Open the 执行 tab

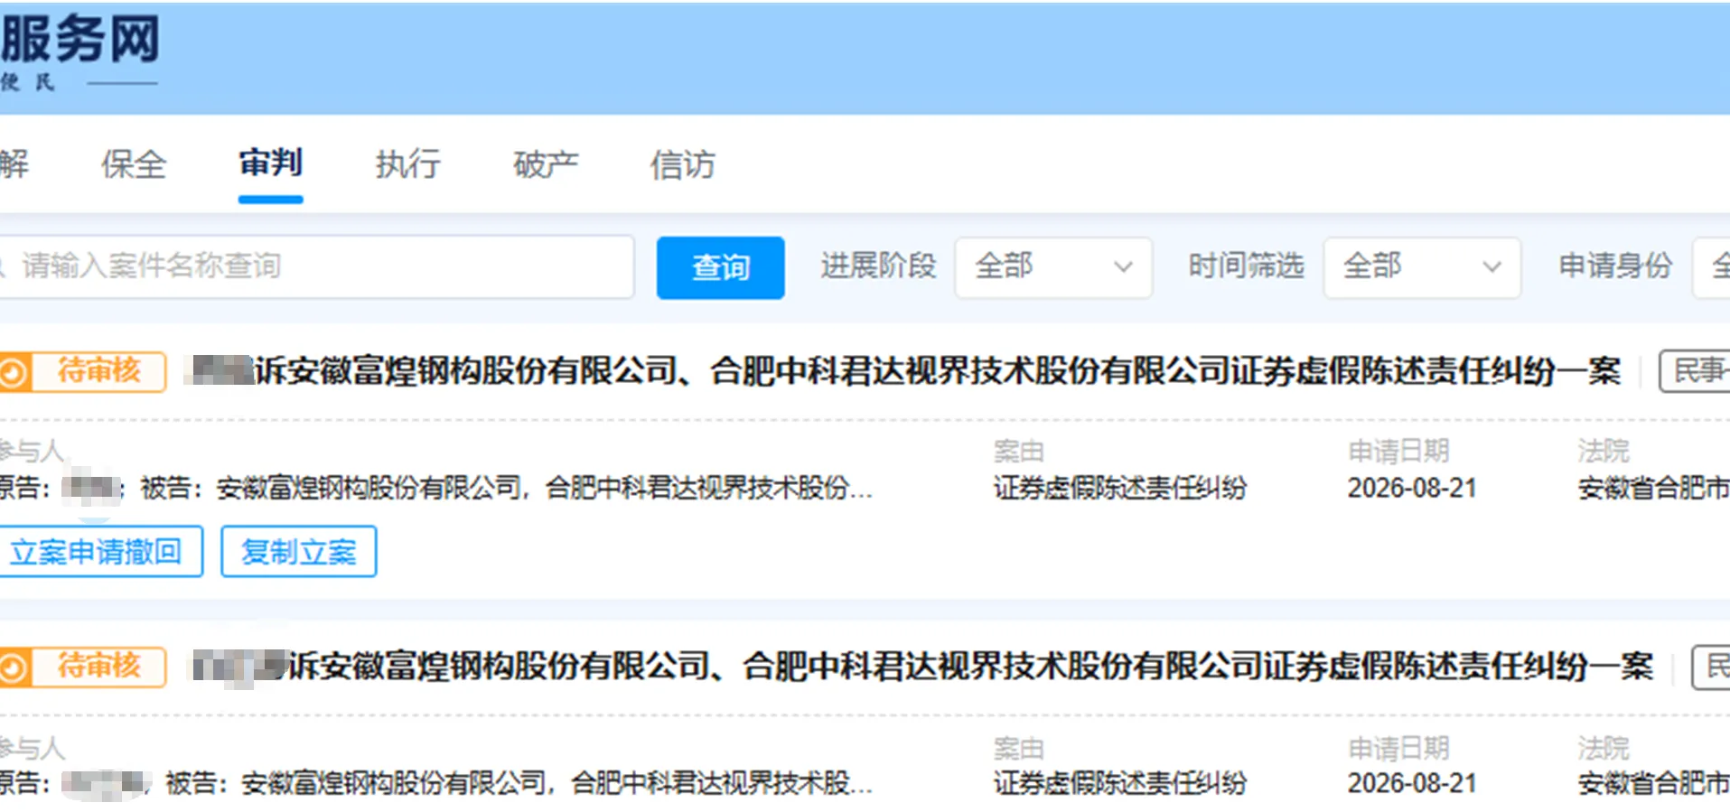[x=408, y=164]
